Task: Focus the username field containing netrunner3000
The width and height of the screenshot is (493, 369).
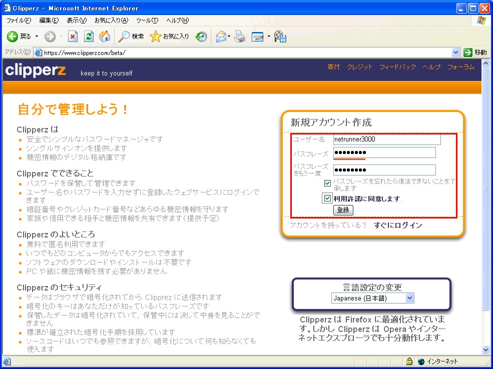Action: coord(387,139)
